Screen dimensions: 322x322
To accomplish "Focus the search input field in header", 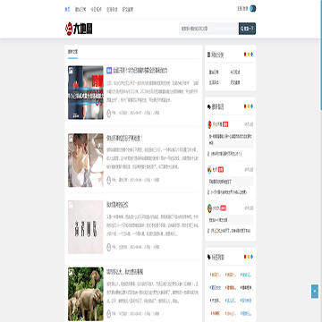I will click(208, 29).
